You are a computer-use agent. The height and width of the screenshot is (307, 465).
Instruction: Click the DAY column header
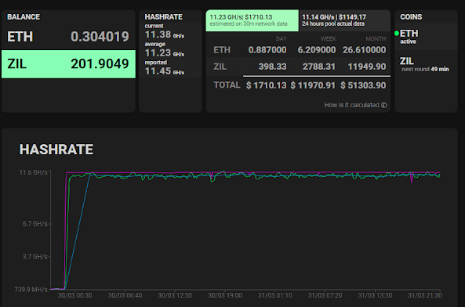[x=282, y=39]
